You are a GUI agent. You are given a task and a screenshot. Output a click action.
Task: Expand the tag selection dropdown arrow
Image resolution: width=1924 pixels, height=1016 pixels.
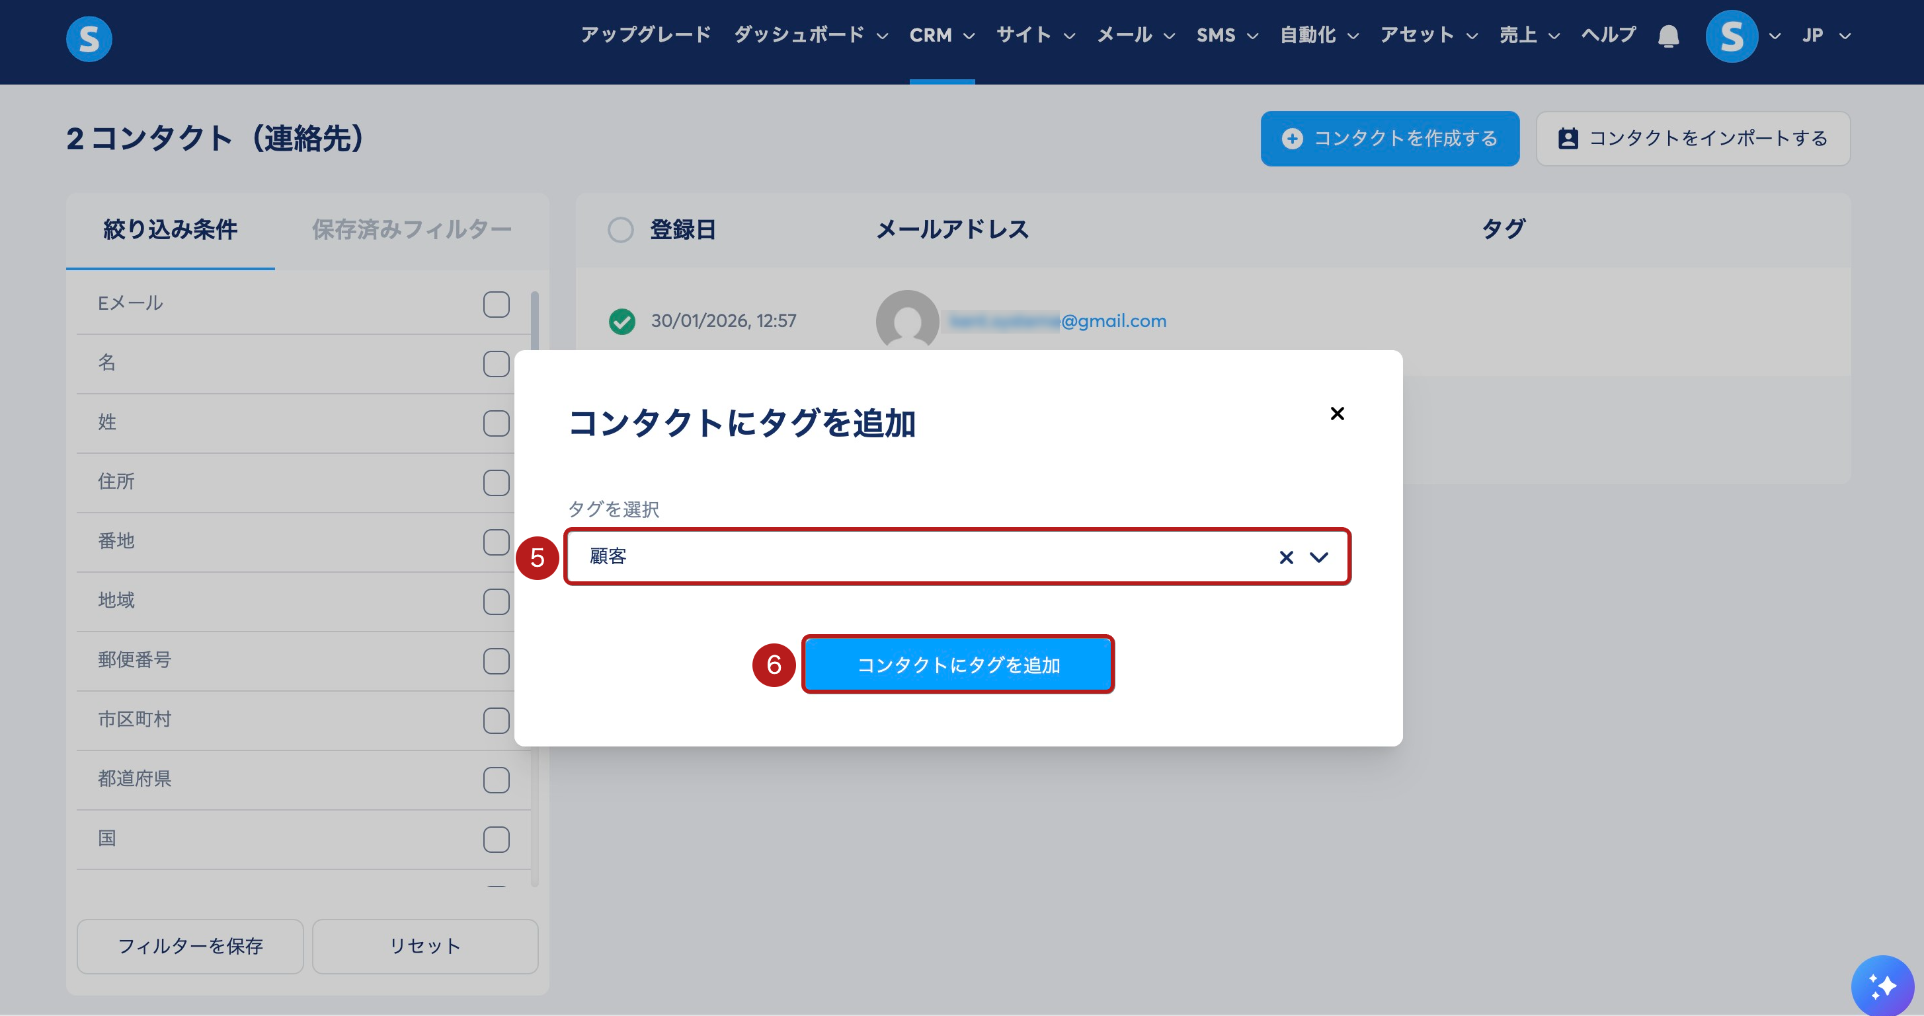1319,558
